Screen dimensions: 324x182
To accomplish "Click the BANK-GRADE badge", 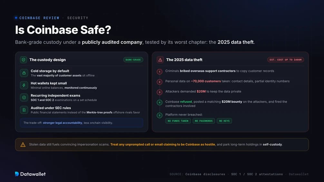I will pyautogui.click(x=133, y=60).
